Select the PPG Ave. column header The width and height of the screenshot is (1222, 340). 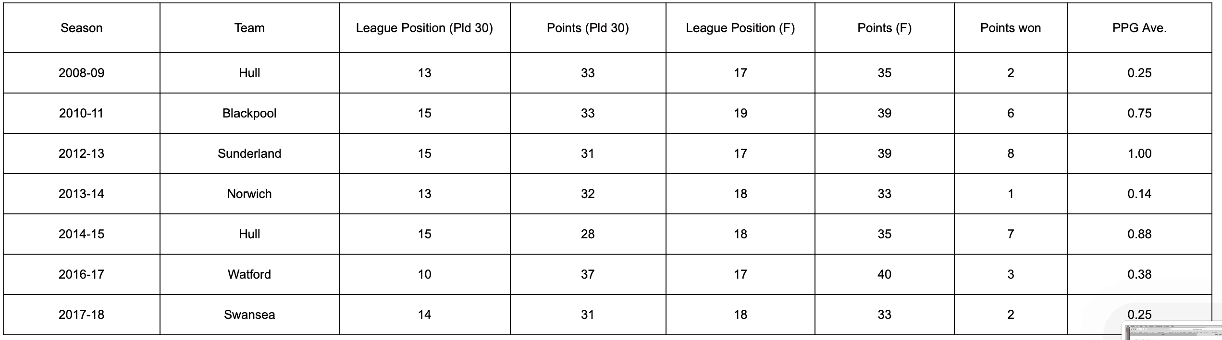pos(1139,28)
